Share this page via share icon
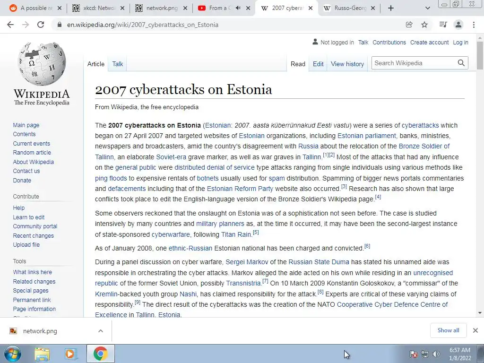The width and height of the screenshot is (484, 363). pyautogui.click(x=409, y=25)
